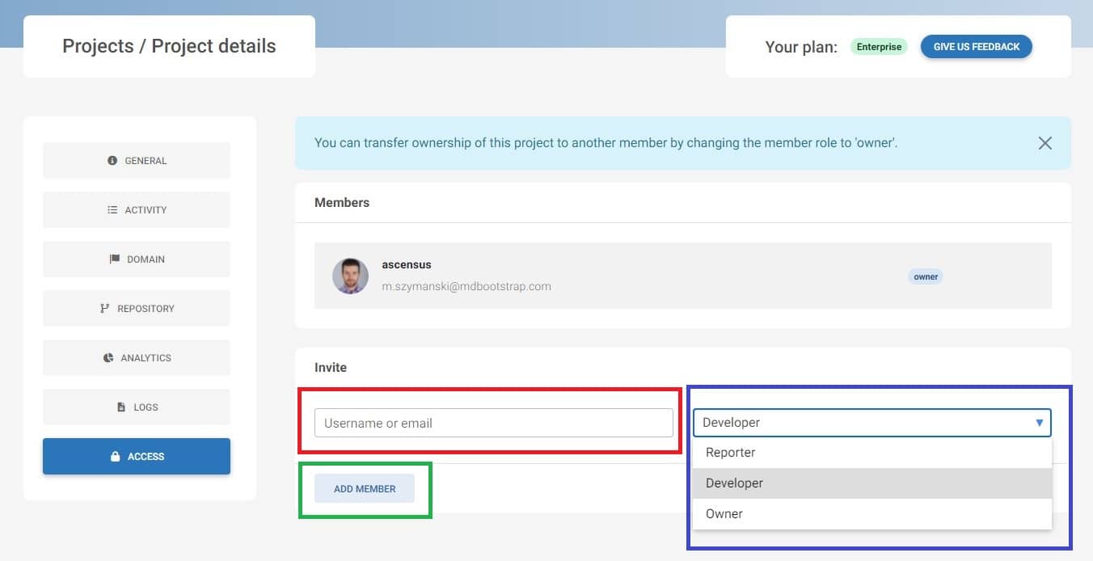
Task: Click the branch icon beside Repository
Action: [104, 309]
